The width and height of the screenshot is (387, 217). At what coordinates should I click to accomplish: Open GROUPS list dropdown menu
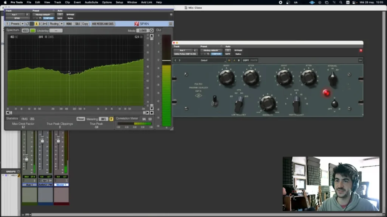coord(19,171)
